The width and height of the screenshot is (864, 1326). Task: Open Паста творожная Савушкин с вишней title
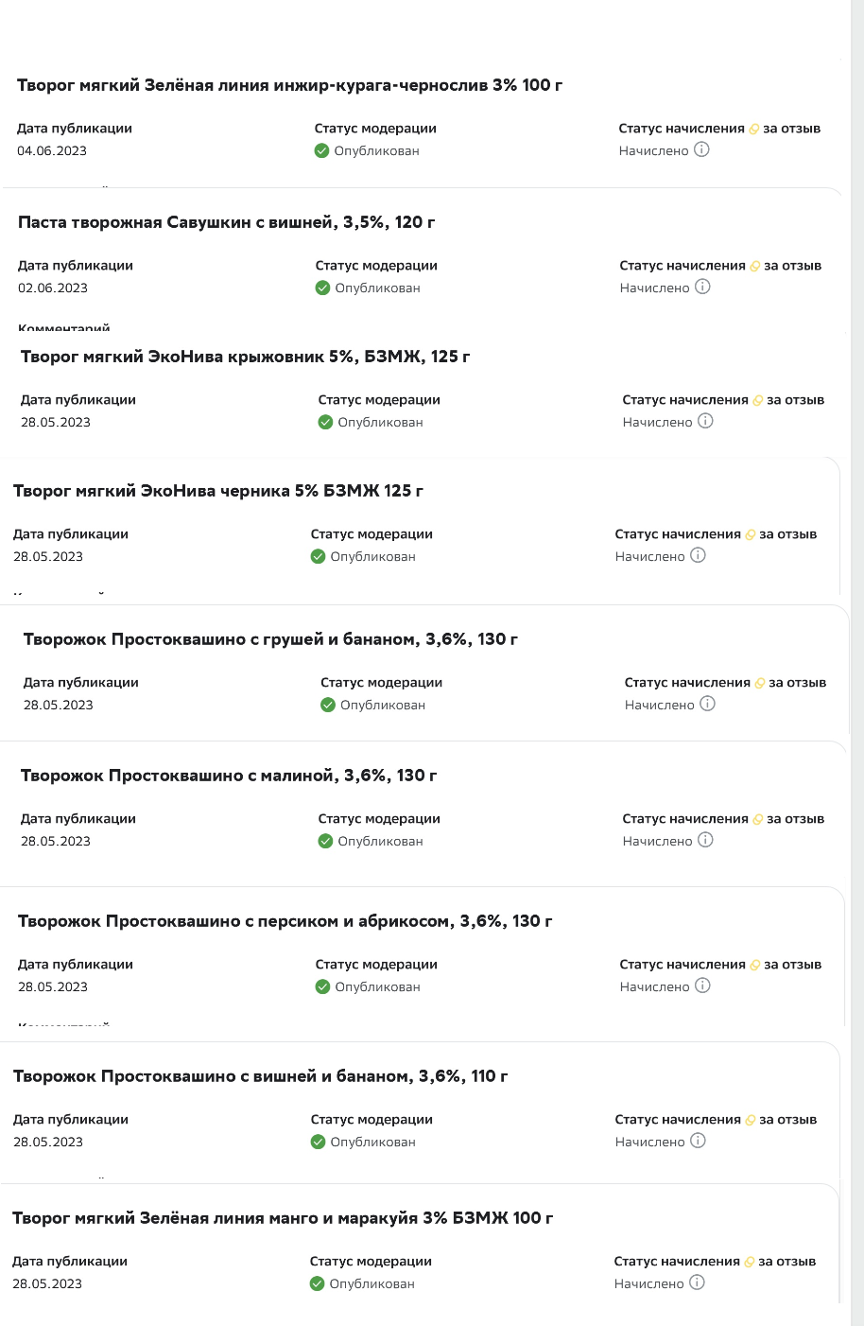[226, 222]
